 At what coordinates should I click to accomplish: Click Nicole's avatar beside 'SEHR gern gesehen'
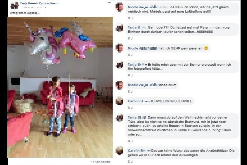click(119, 48)
